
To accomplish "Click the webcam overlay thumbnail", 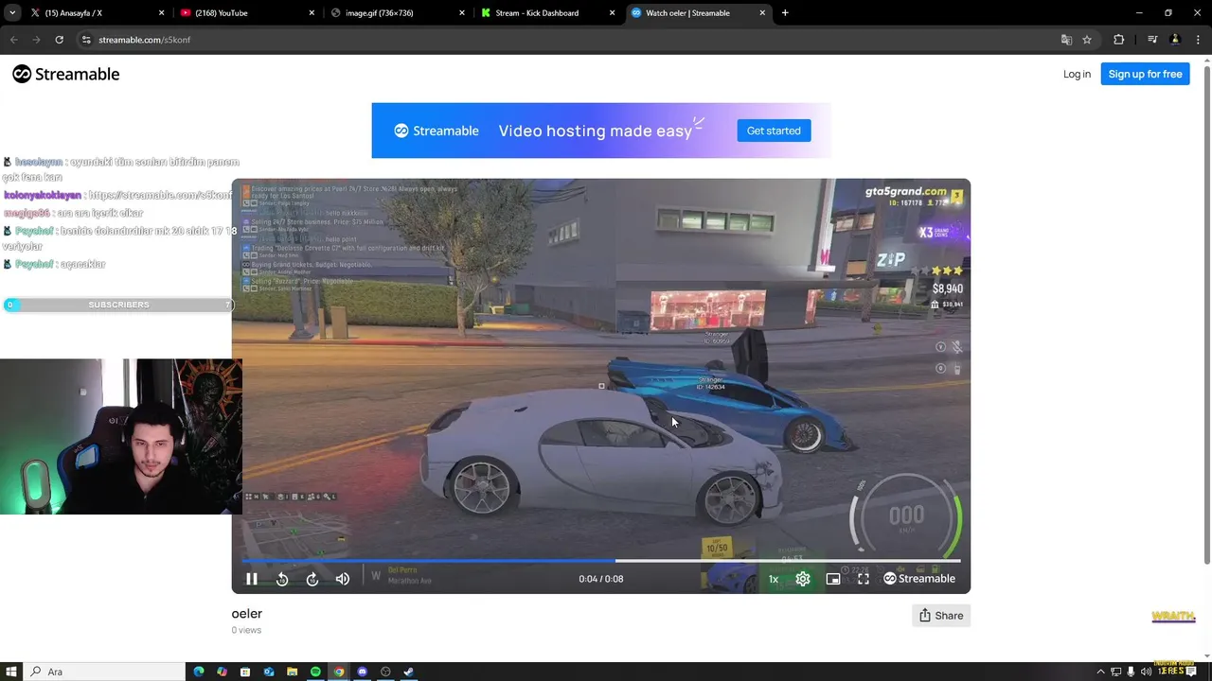I will pos(121,436).
